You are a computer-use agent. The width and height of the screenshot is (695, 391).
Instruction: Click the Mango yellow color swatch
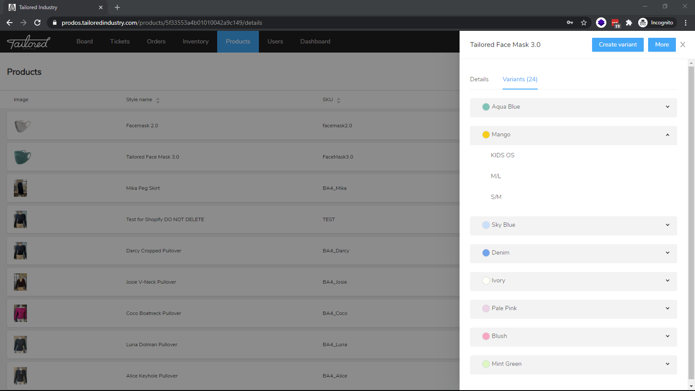click(x=486, y=135)
